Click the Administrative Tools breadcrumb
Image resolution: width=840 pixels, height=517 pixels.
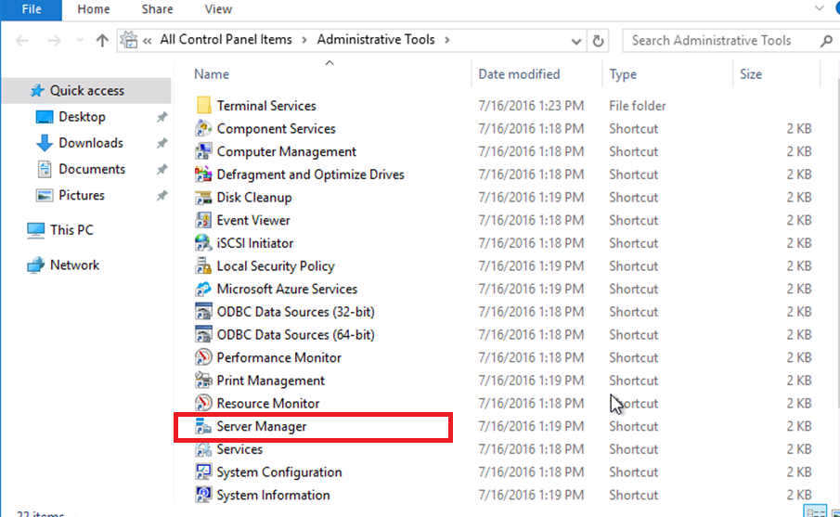pyautogui.click(x=376, y=40)
